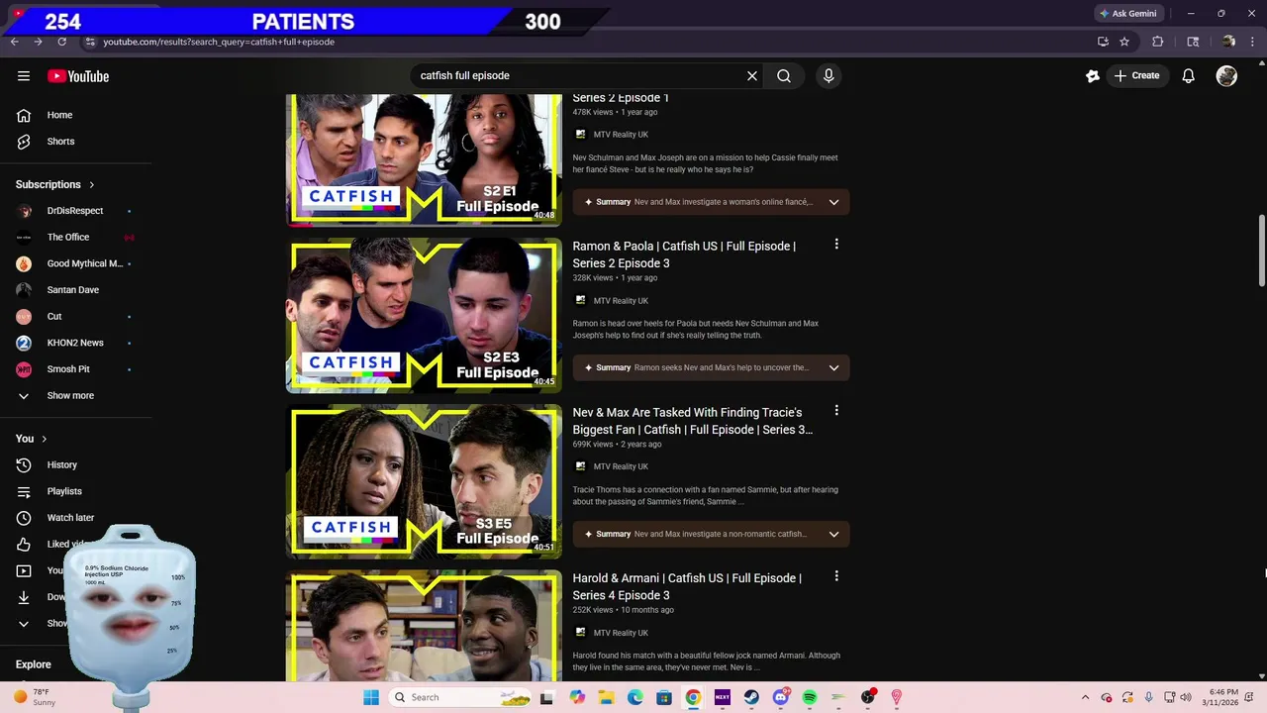Click the page vertical scrollbar thumb
This screenshot has height=713, width=1267.
[1261, 250]
